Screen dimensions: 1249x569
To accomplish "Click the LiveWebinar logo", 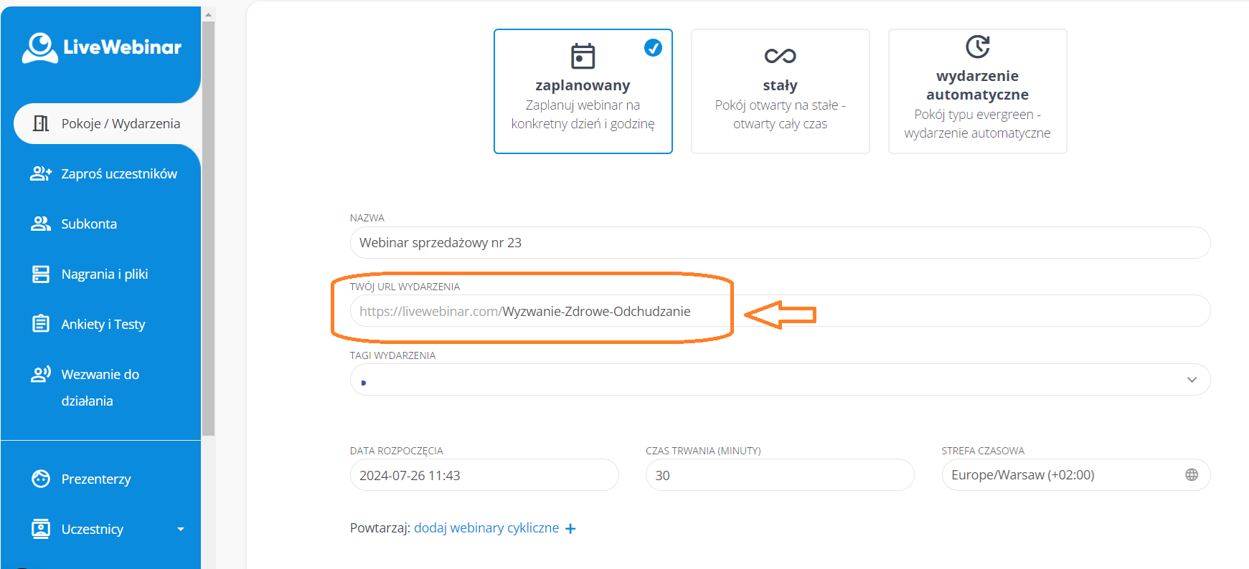I will click(101, 47).
